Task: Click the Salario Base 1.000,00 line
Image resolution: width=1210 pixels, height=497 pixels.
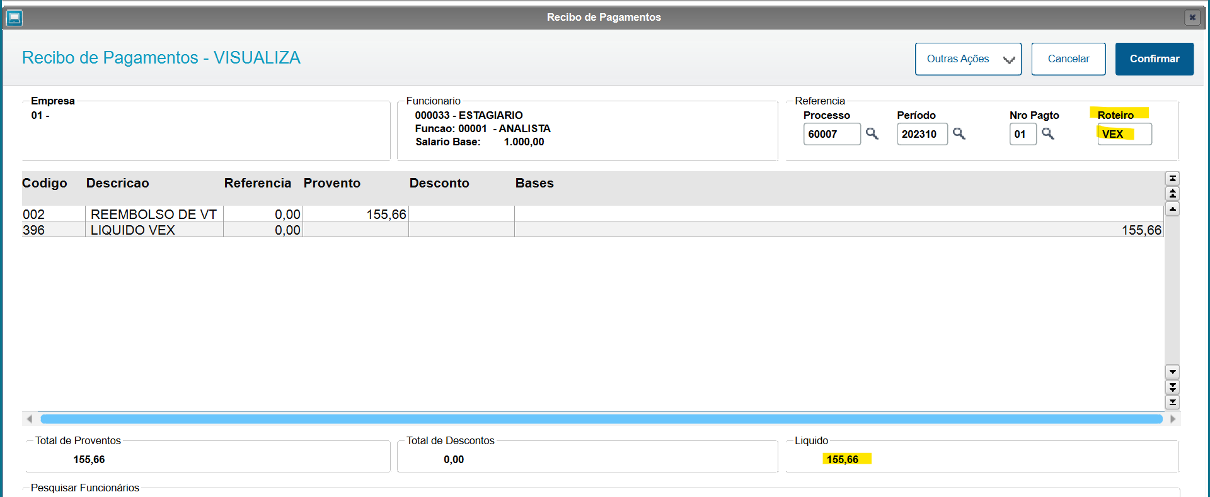Action: click(480, 142)
